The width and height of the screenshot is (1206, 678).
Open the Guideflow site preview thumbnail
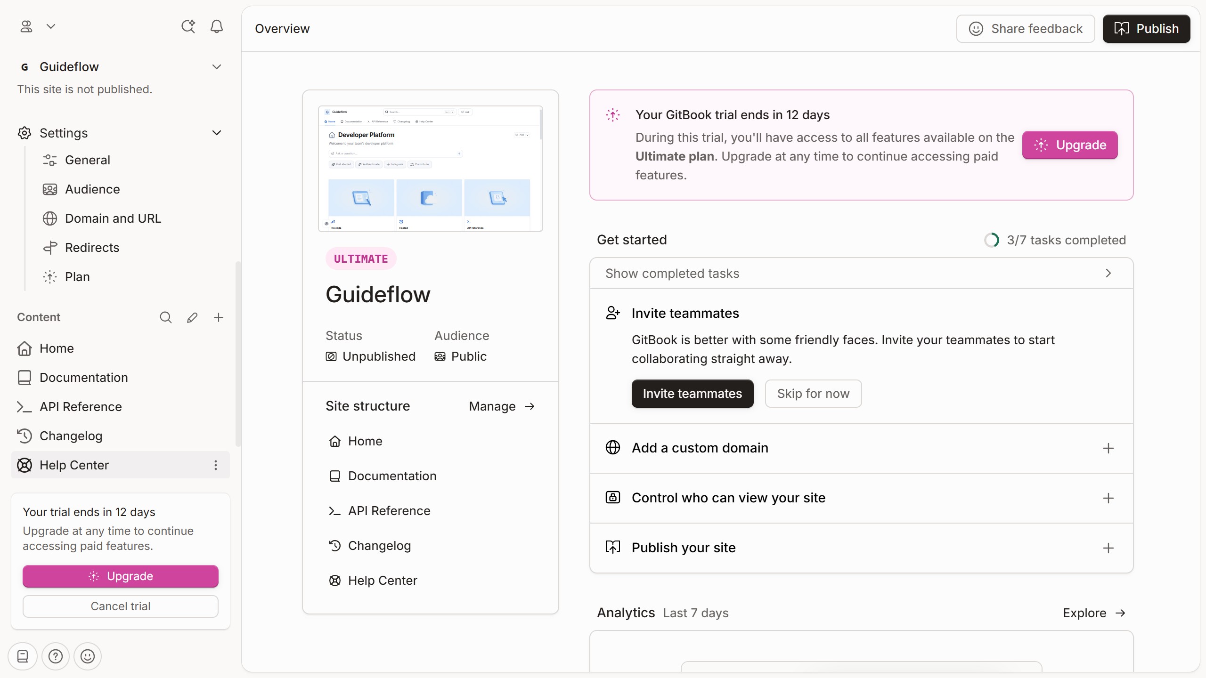431,169
